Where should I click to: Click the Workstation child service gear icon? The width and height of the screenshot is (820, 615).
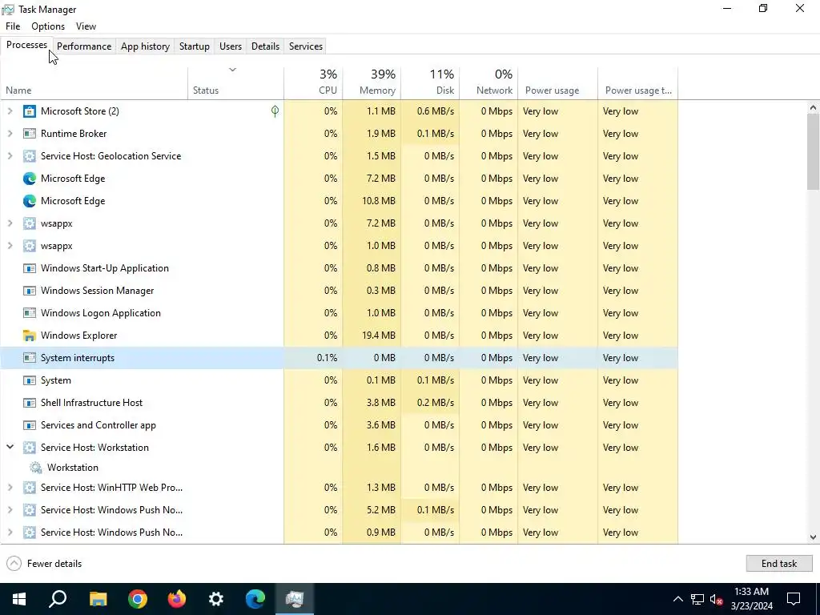coord(35,468)
